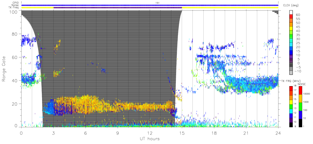
Task: Click the red 17–18 MHz TX FRQ segment
Action: pos(291,88)
